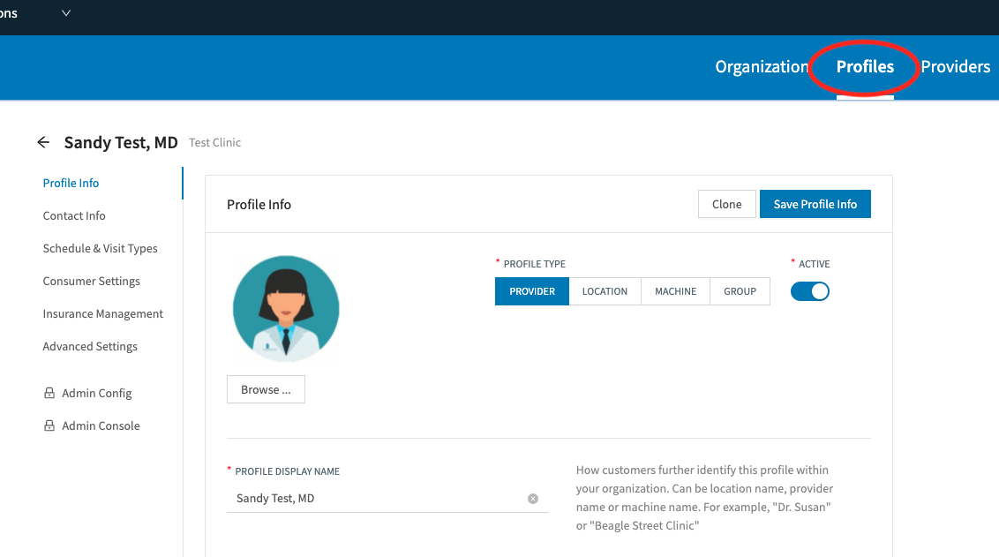Click the provider avatar image

286,309
